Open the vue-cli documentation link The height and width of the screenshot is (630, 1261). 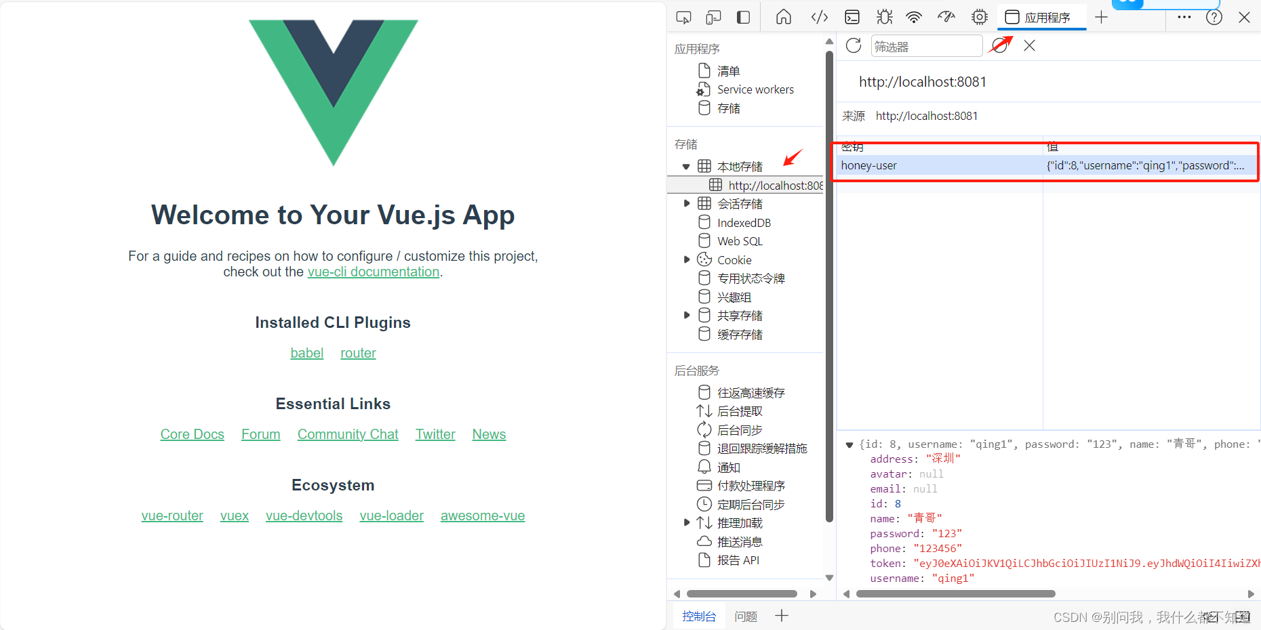click(374, 272)
